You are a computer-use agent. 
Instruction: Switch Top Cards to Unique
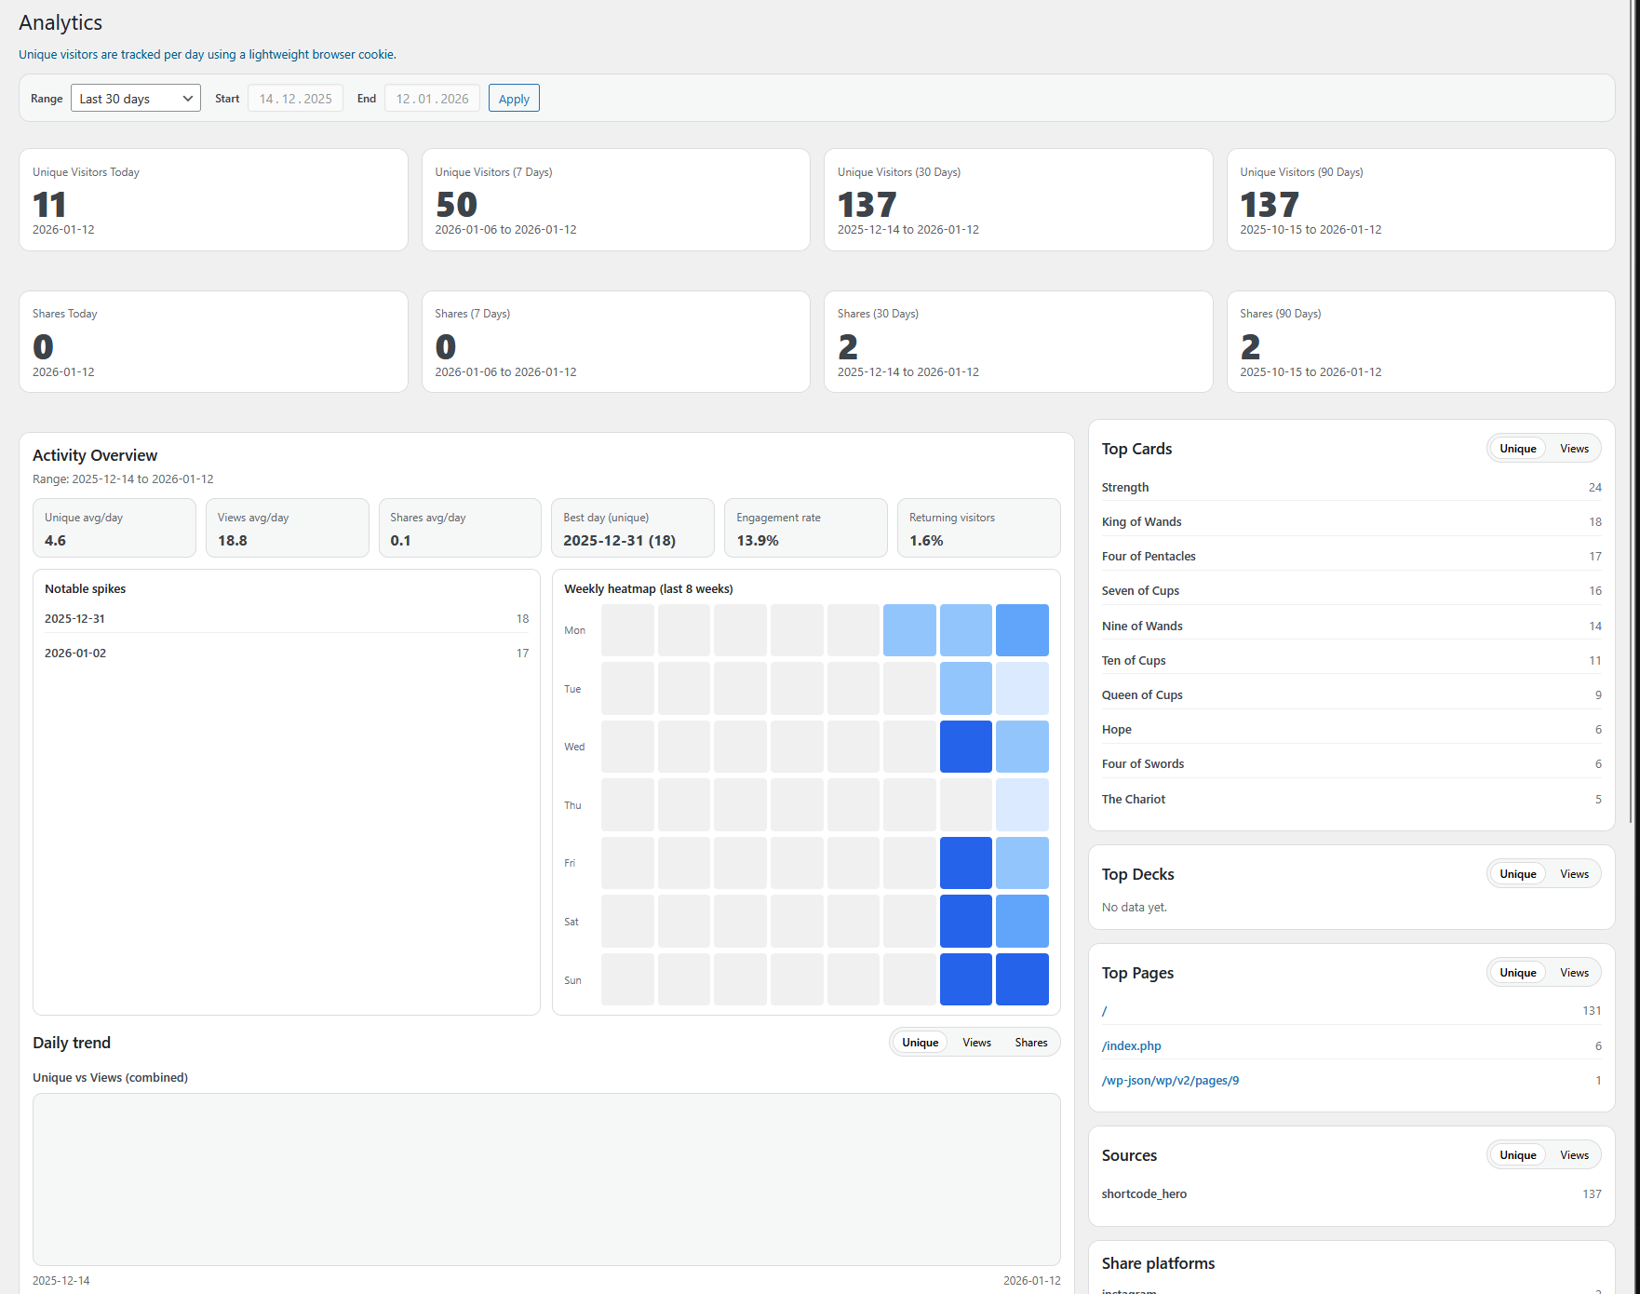pos(1516,448)
